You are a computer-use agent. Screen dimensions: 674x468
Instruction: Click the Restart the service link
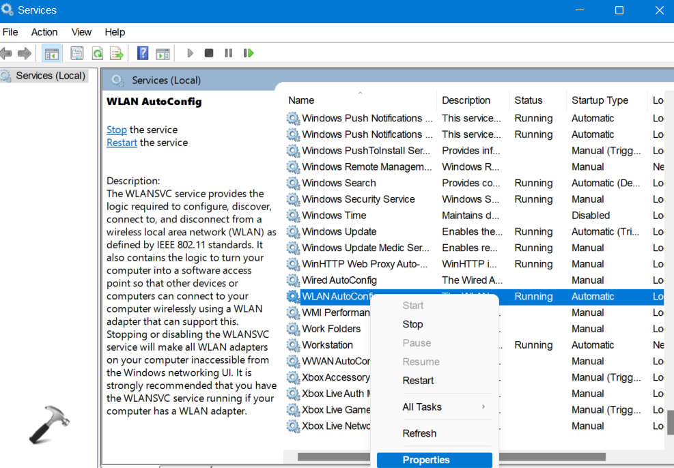[122, 143]
